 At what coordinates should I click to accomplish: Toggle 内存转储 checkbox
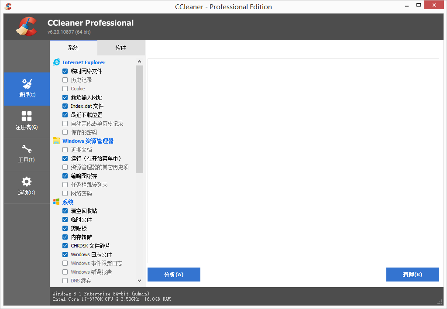(x=65, y=237)
